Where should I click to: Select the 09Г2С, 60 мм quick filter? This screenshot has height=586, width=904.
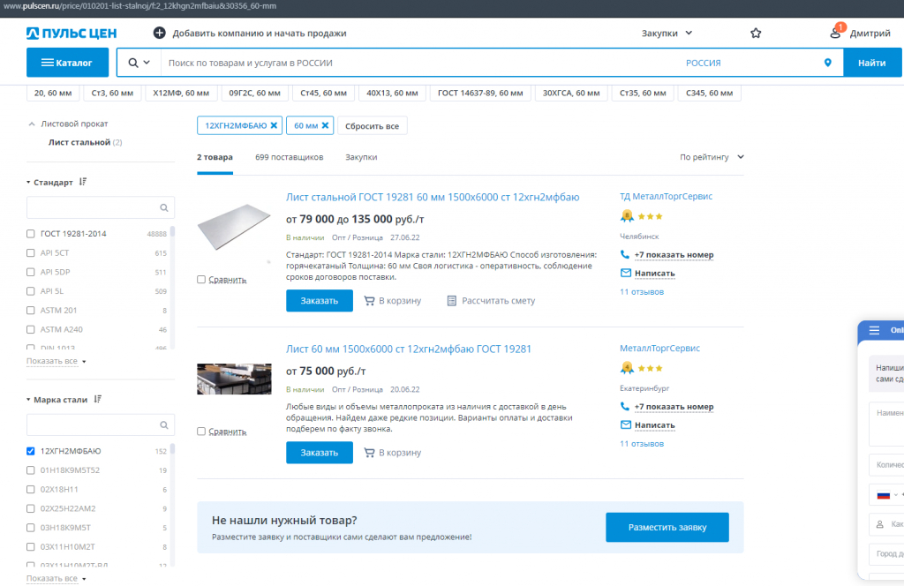coord(255,93)
